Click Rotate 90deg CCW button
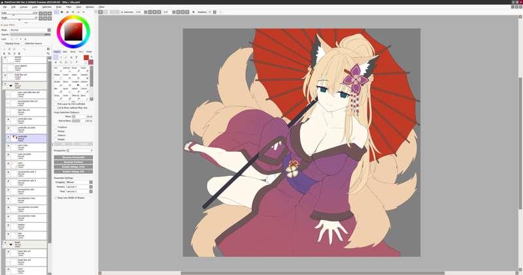 pos(73,167)
